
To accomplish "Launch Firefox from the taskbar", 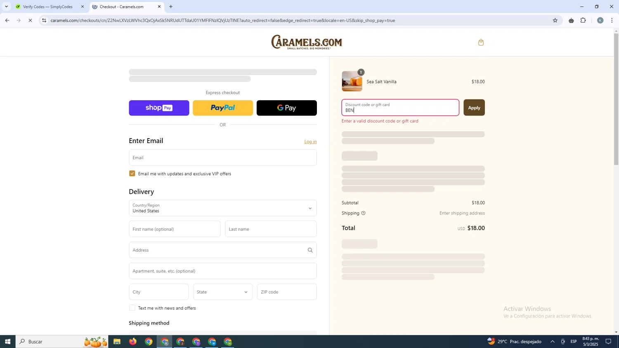I will pyautogui.click(x=133, y=341).
